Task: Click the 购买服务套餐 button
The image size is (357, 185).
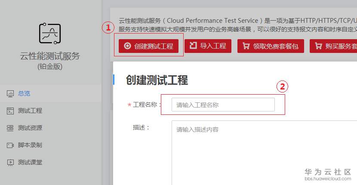Action: pos(334,46)
